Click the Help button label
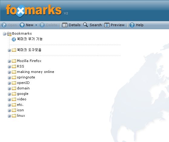This screenshot has height=142, width=169. click(x=140, y=25)
